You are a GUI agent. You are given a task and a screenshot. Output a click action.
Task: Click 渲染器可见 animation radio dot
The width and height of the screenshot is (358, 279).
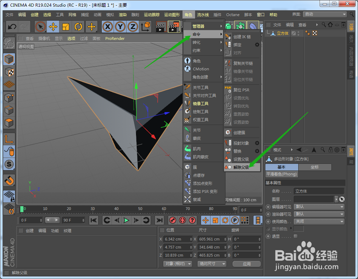(268, 214)
